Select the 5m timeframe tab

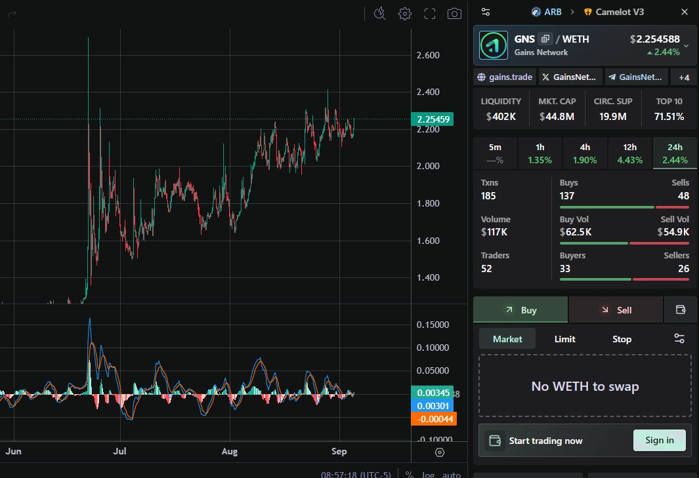(495, 153)
